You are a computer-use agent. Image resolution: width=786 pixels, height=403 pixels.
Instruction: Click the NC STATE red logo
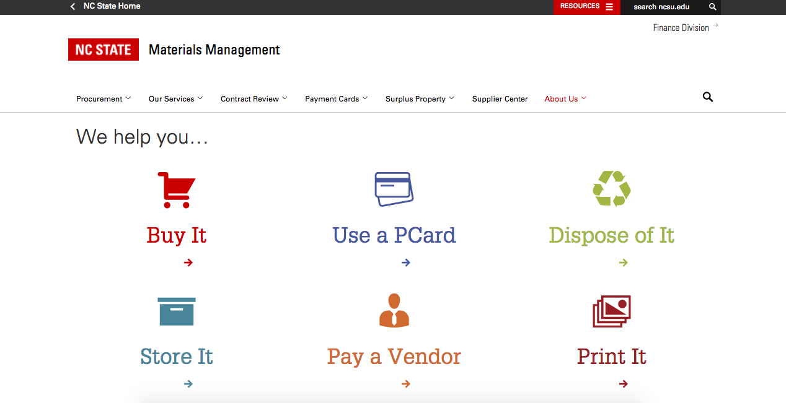103,50
